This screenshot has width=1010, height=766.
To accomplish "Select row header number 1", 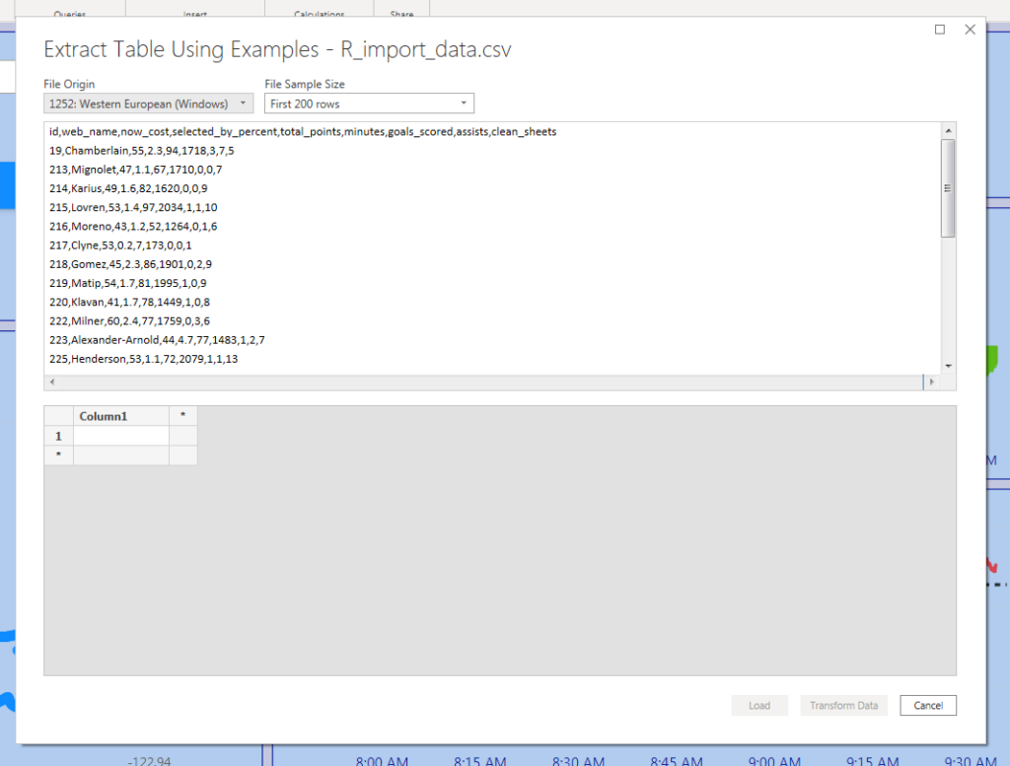I will [x=58, y=436].
